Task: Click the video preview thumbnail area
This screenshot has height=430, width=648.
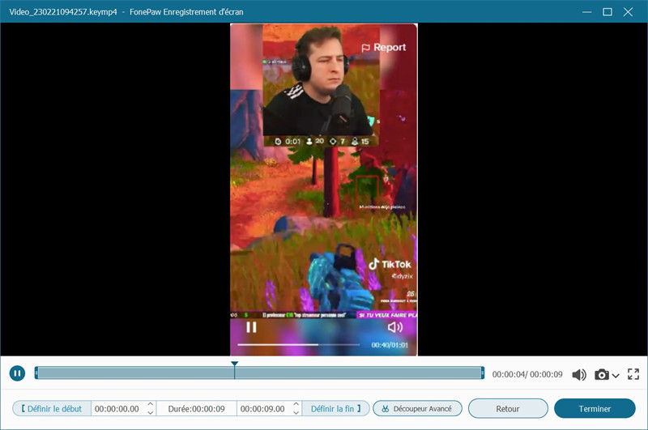Action: [323, 189]
